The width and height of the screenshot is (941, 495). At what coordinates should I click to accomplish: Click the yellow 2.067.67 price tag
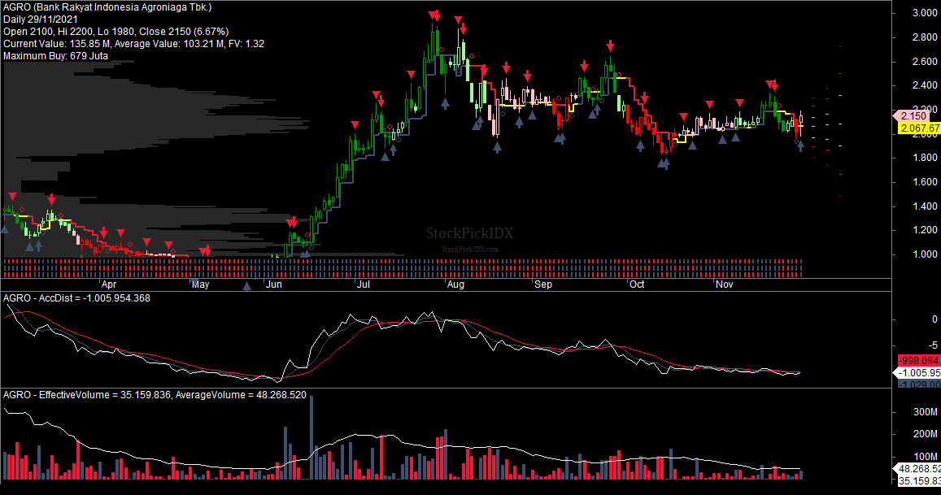(x=919, y=128)
